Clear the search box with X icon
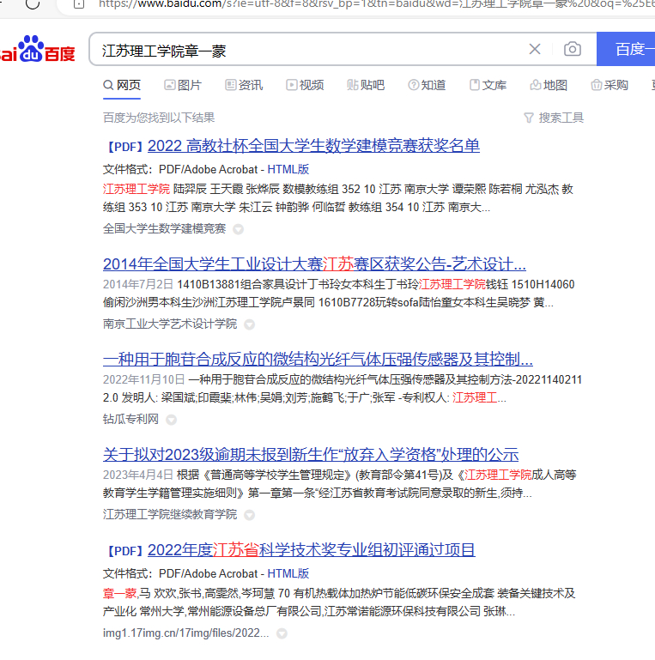Screen dimensions: 655x660 pyautogui.click(x=535, y=49)
